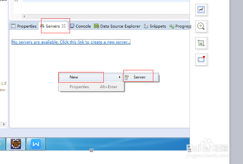Viewport: 243px width, 164px height.
Task: Open the Progress tab
Action: tap(179, 26)
